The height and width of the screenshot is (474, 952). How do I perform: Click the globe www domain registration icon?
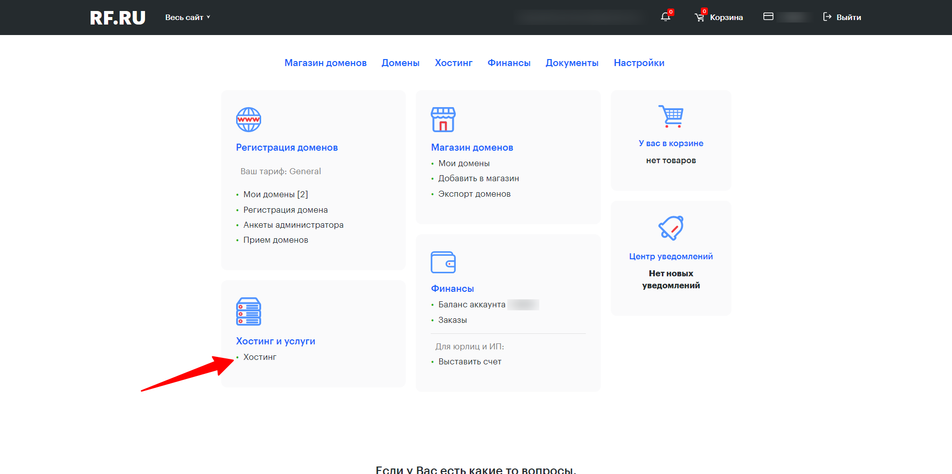pos(249,120)
